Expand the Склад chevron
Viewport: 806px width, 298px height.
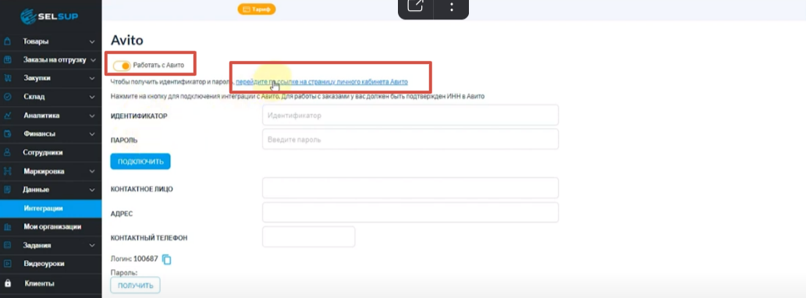[92, 97]
